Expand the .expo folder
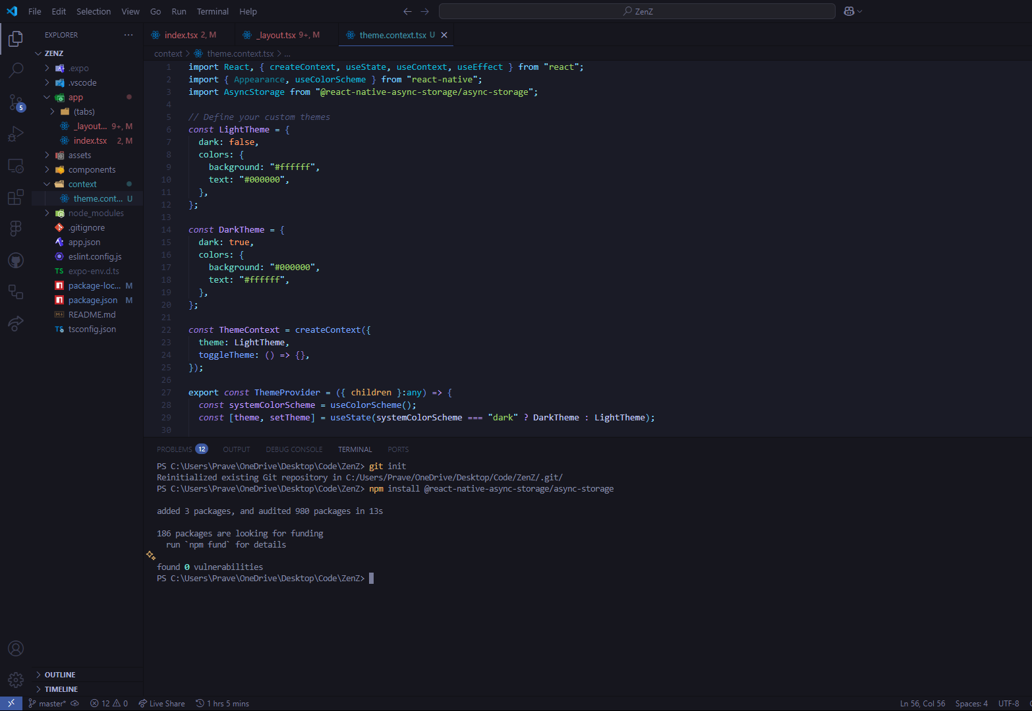Viewport: 1032px width, 711px height. pyautogui.click(x=47, y=68)
